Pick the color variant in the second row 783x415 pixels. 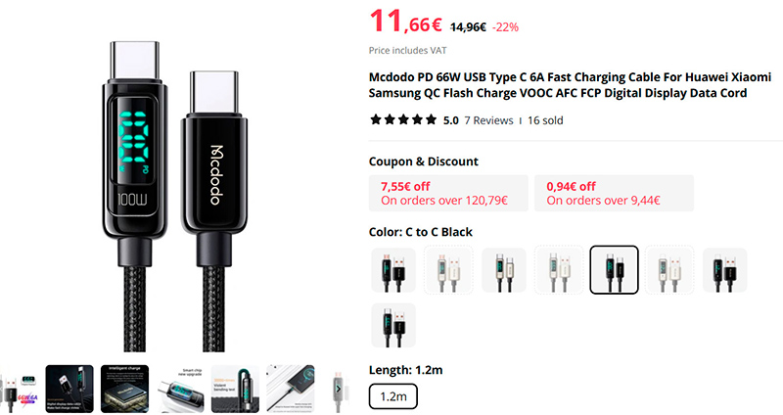pos(393,325)
